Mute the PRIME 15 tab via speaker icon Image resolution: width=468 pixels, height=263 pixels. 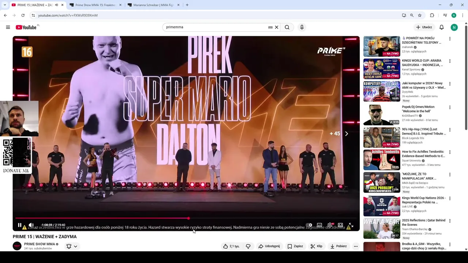click(x=57, y=5)
